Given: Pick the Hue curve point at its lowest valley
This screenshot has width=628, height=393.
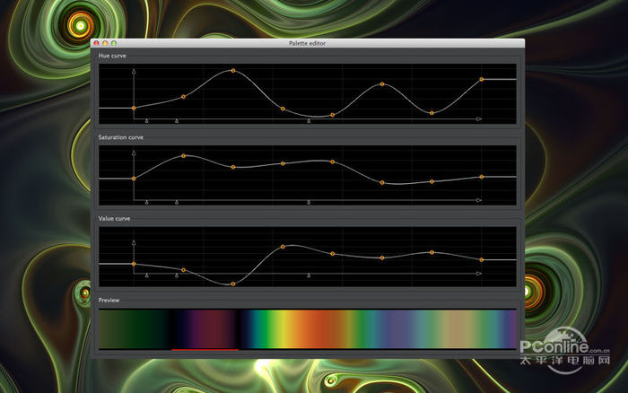Looking at the screenshot, I should [x=333, y=115].
